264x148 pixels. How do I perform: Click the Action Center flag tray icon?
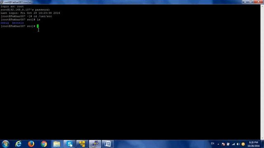click(223, 144)
